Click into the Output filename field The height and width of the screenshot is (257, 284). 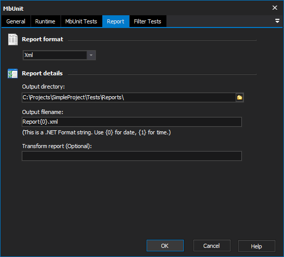[132, 122]
